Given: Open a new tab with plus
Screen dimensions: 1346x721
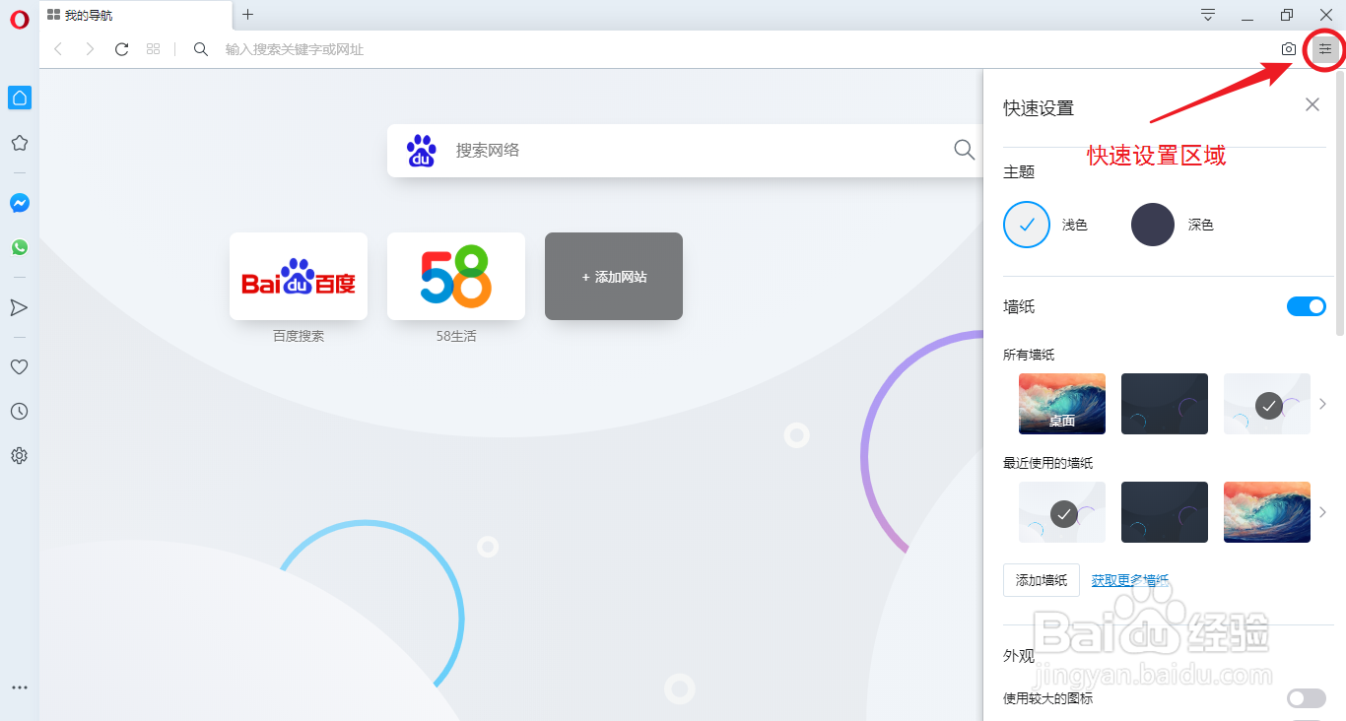Looking at the screenshot, I should (247, 15).
